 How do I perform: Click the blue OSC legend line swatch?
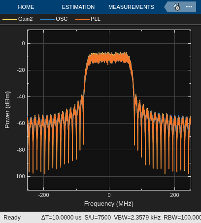click(47, 19)
